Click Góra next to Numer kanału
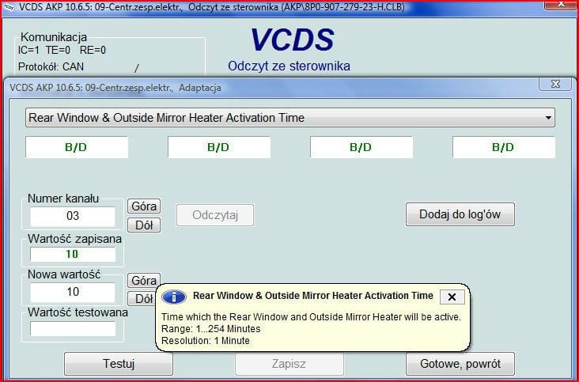Image resolution: width=579 pixels, height=382 pixels. click(144, 206)
